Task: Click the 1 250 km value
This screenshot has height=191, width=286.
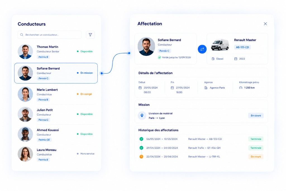Action: point(249,88)
